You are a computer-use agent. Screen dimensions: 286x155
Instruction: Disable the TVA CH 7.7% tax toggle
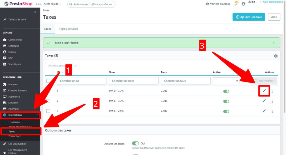click(226, 91)
